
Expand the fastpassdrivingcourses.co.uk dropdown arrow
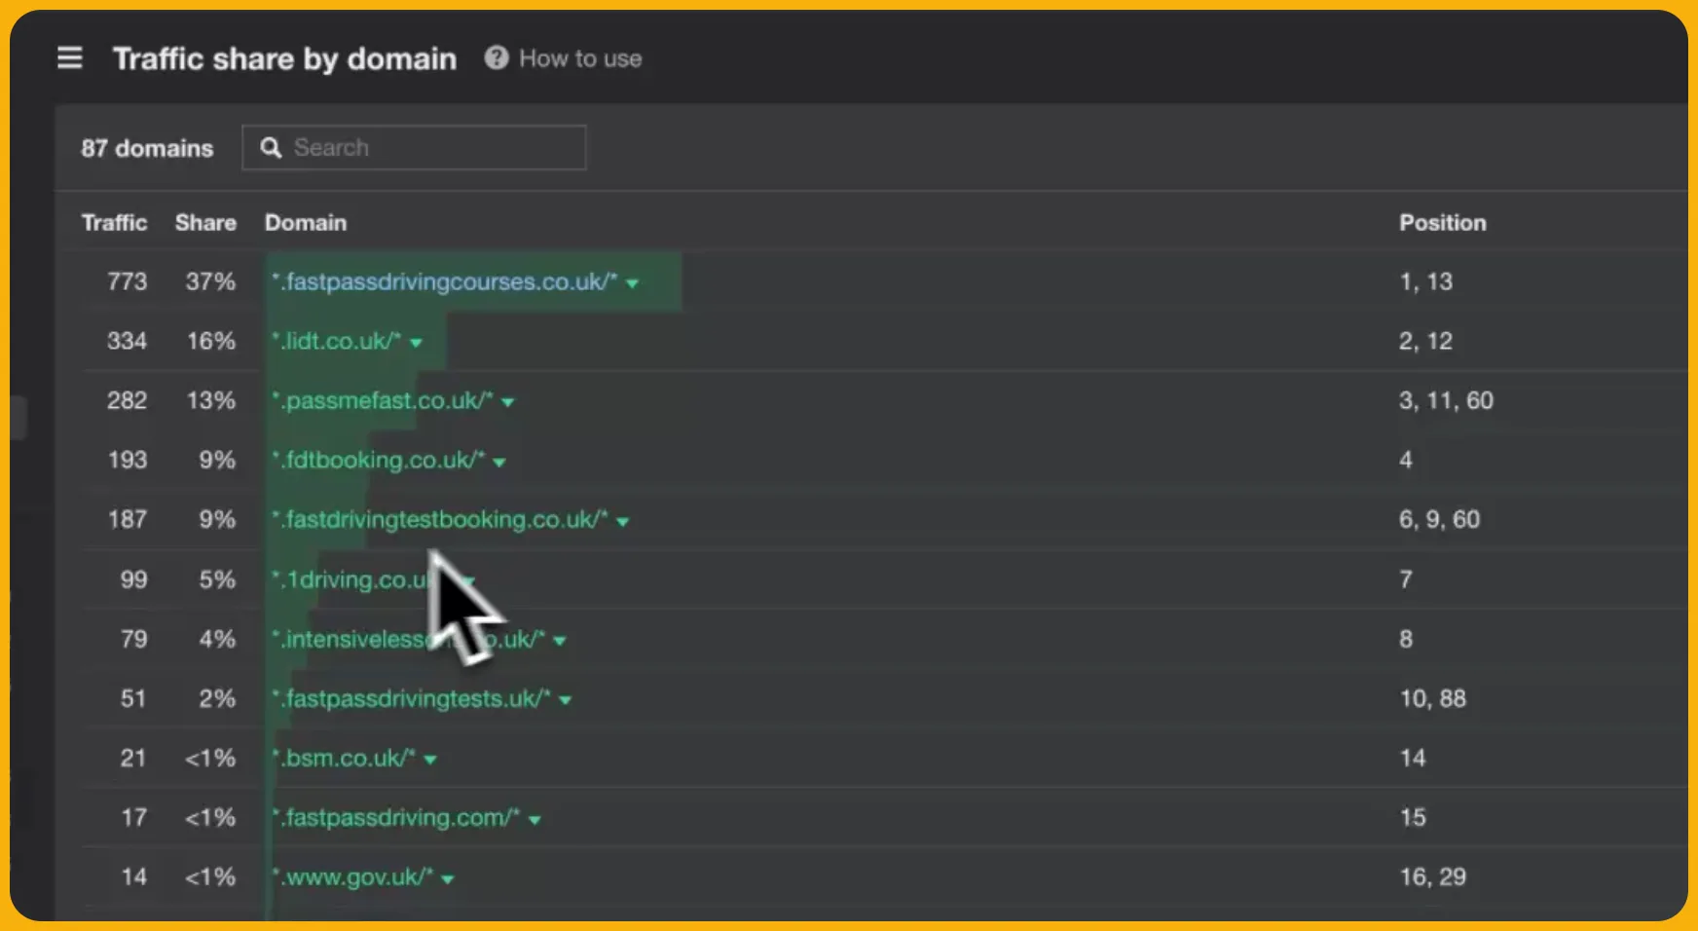(632, 283)
